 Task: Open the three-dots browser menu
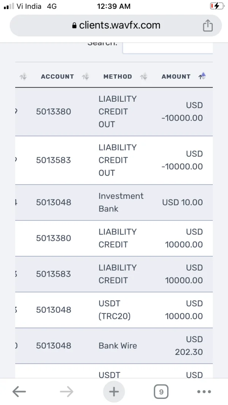(x=204, y=392)
